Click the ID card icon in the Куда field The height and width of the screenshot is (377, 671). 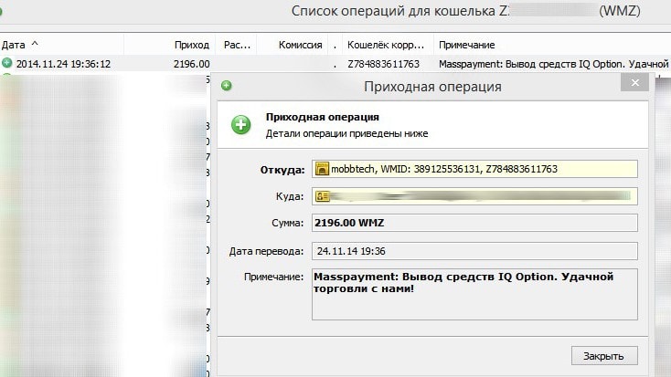click(322, 196)
